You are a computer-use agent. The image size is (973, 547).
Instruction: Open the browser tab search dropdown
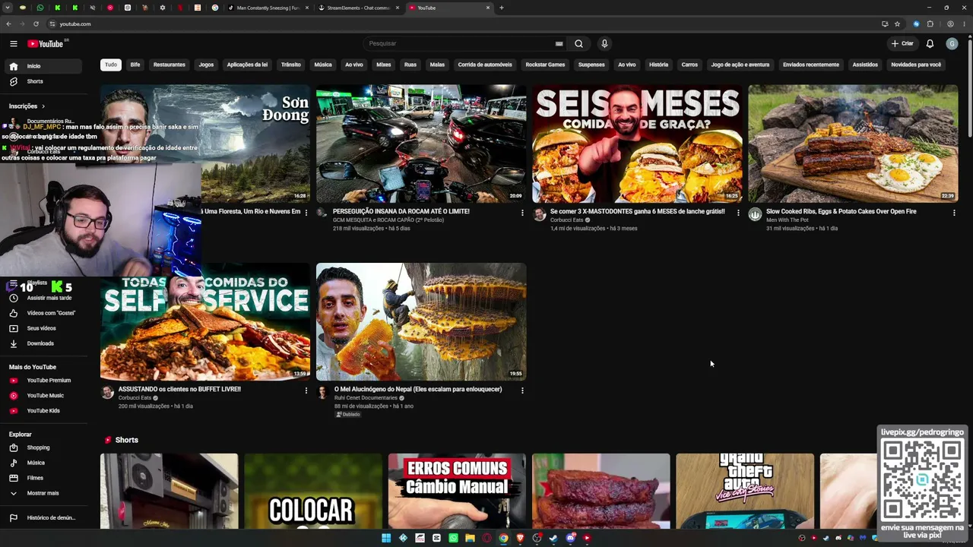coord(8,8)
